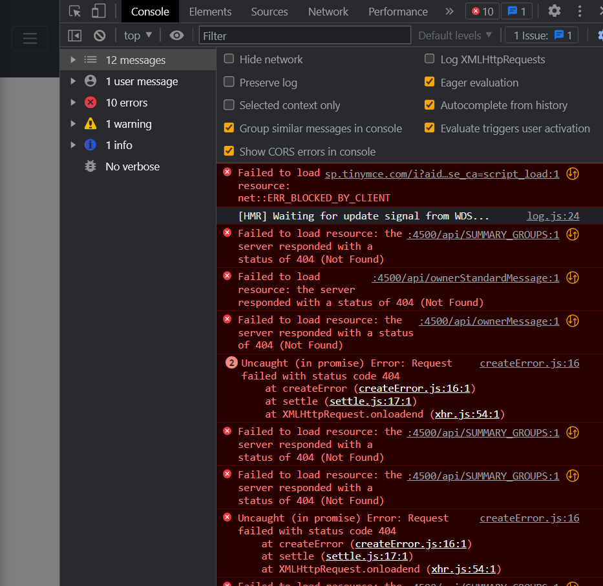Open the 1 Issue button
Screen dimensions: 603x586
542,35
